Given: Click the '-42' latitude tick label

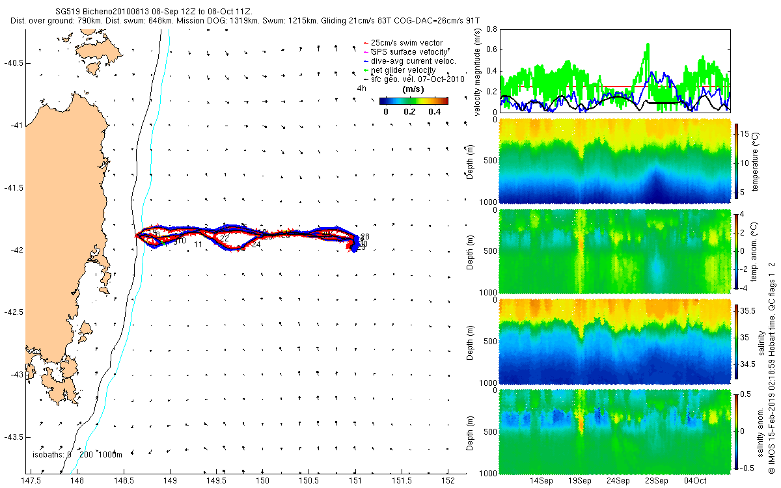Looking at the screenshot, I should point(16,250).
